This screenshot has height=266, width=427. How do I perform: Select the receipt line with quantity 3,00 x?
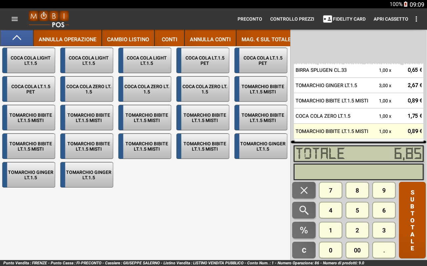pos(359,85)
